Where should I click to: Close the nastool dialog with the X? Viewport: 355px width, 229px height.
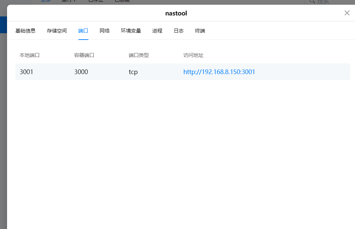tap(347, 13)
